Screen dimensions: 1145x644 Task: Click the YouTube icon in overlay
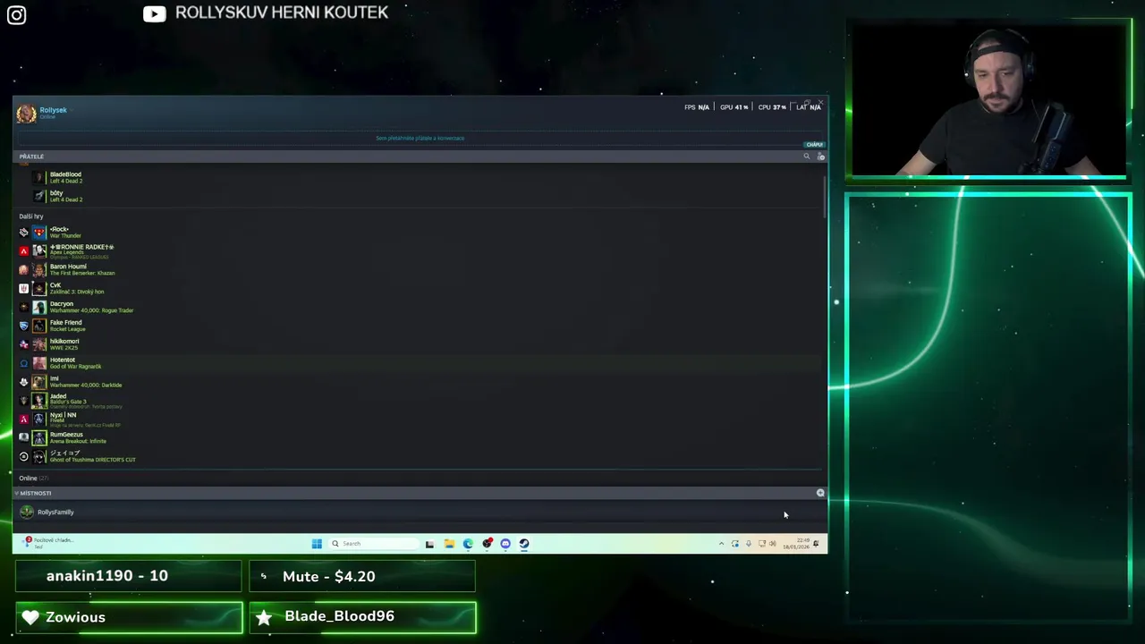pyautogui.click(x=154, y=13)
